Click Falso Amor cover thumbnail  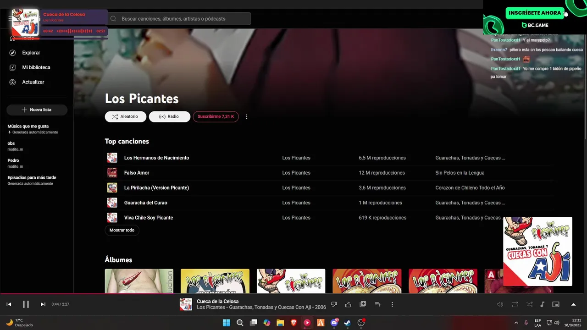click(112, 173)
